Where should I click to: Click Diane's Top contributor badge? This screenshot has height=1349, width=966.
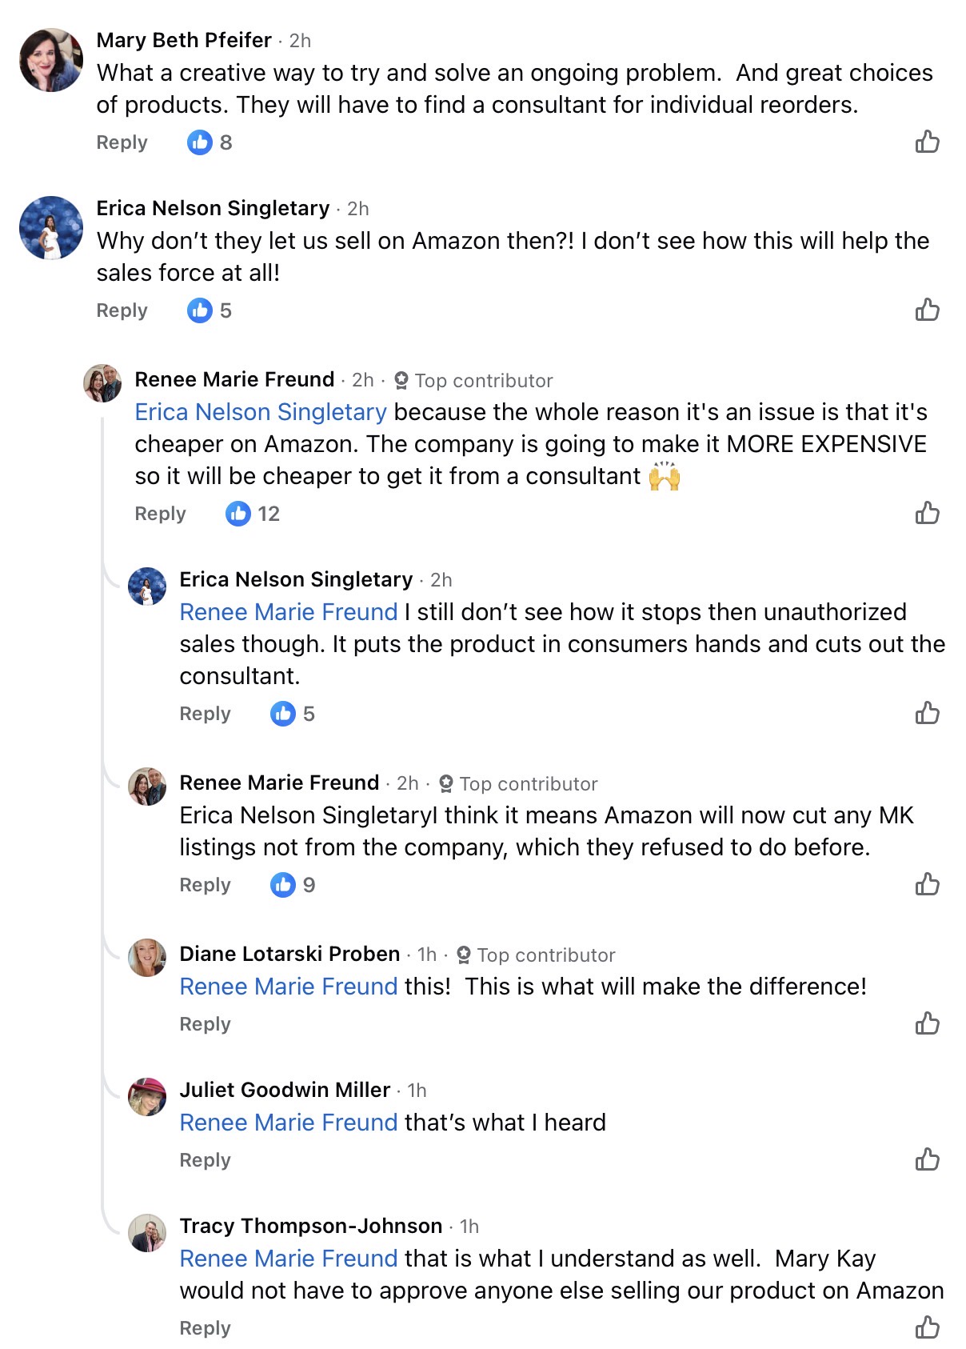[537, 955]
